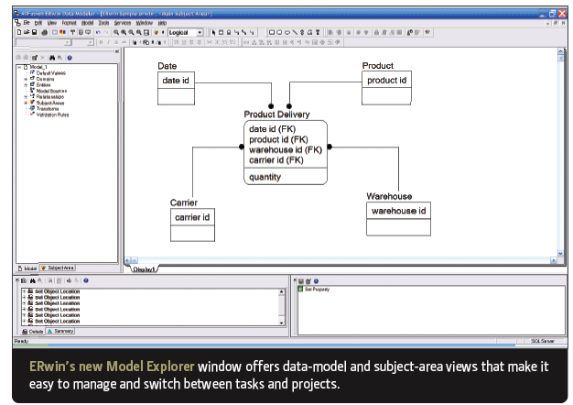
Task: Click quantity attribute in Product Delivery
Action: (265, 177)
